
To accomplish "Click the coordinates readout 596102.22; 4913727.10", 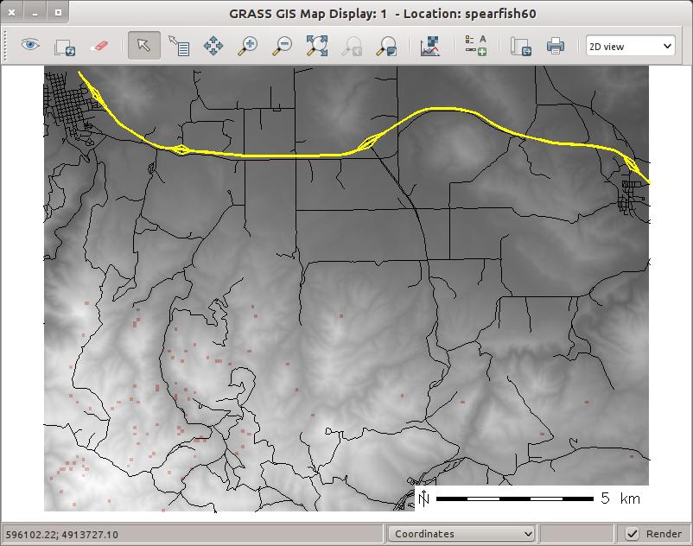I will click(x=62, y=535).
